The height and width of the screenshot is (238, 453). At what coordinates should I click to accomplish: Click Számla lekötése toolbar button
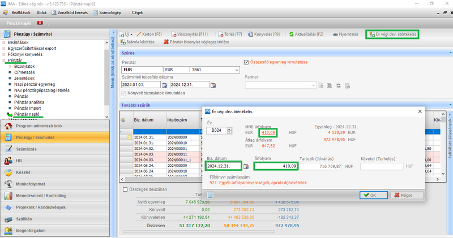click(137, 42)
